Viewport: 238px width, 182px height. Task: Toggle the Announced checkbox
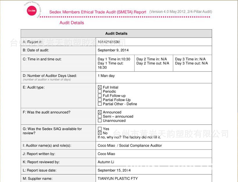coord(100,112)
